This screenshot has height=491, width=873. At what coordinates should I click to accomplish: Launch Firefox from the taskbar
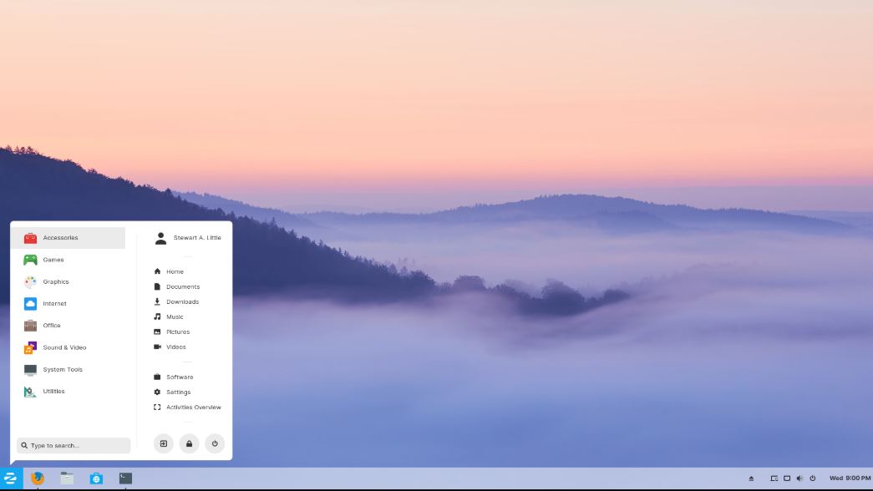(37, 478)
